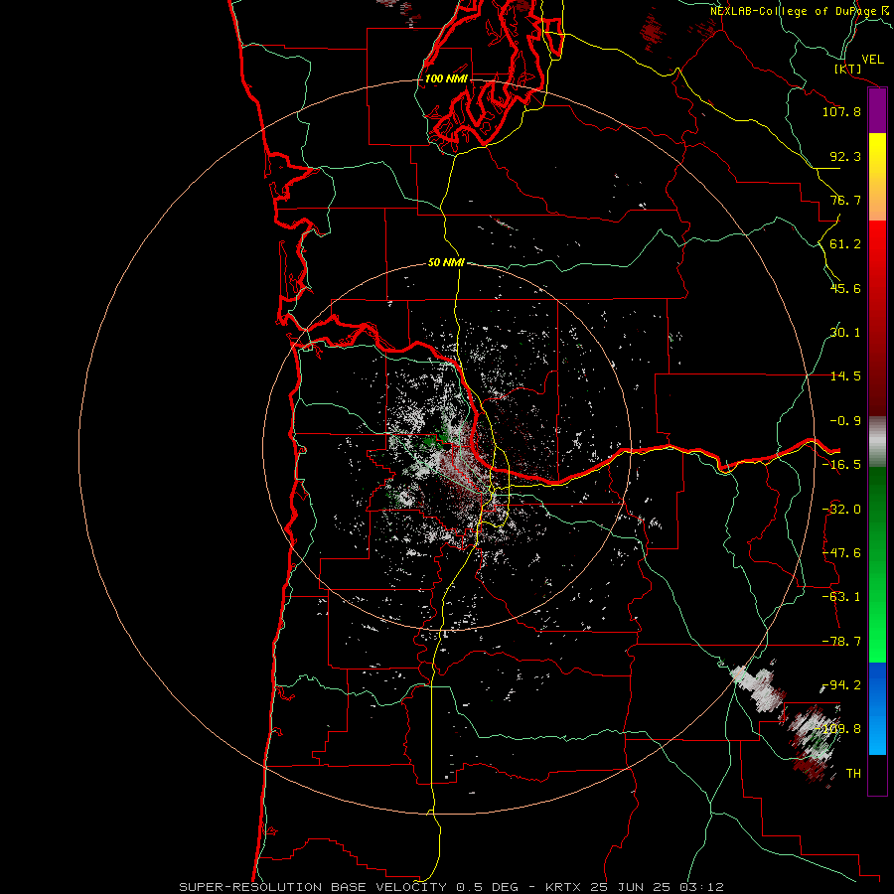Click the -78.7 velocity scale value
The height and width of the screenshot is (894, 894).
tap(841, 642)
